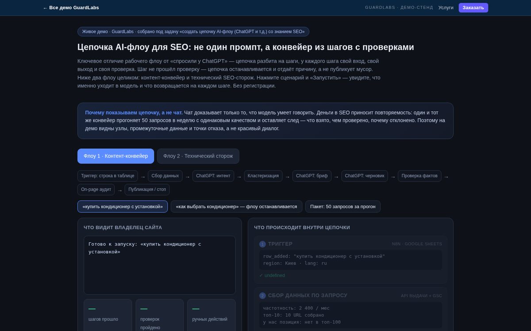531x331 pixels.
Task: Click the «API ВЫДАЧИ + GSC» label
Action: (421, 296)
